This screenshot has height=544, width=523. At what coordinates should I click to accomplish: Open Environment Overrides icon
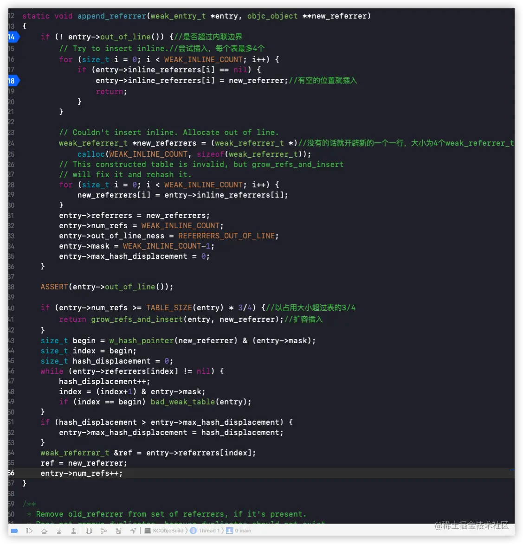click(118, 531)
